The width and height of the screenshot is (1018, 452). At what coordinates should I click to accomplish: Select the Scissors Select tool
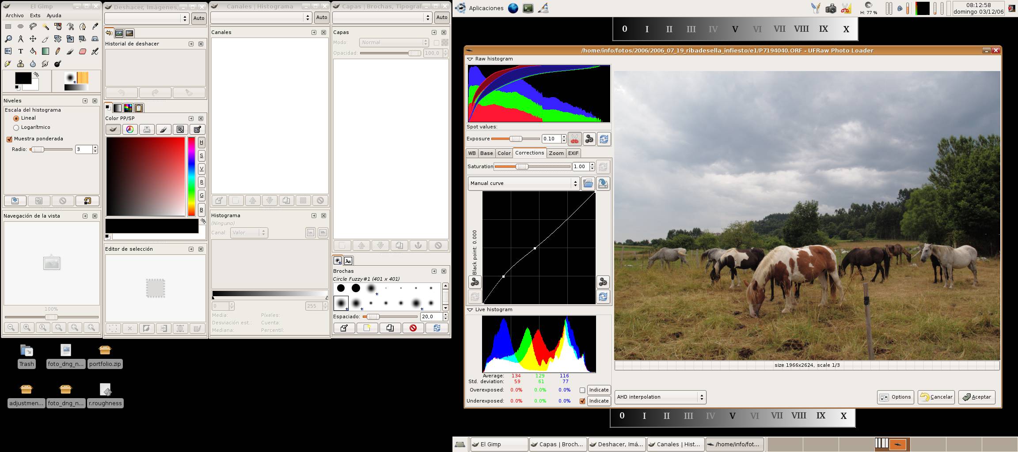(70, 26)
